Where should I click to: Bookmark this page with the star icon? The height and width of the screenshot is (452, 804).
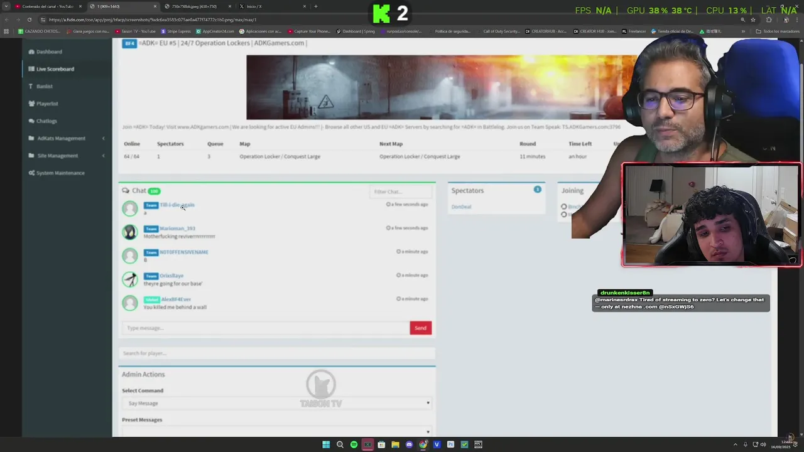point(752,19)
